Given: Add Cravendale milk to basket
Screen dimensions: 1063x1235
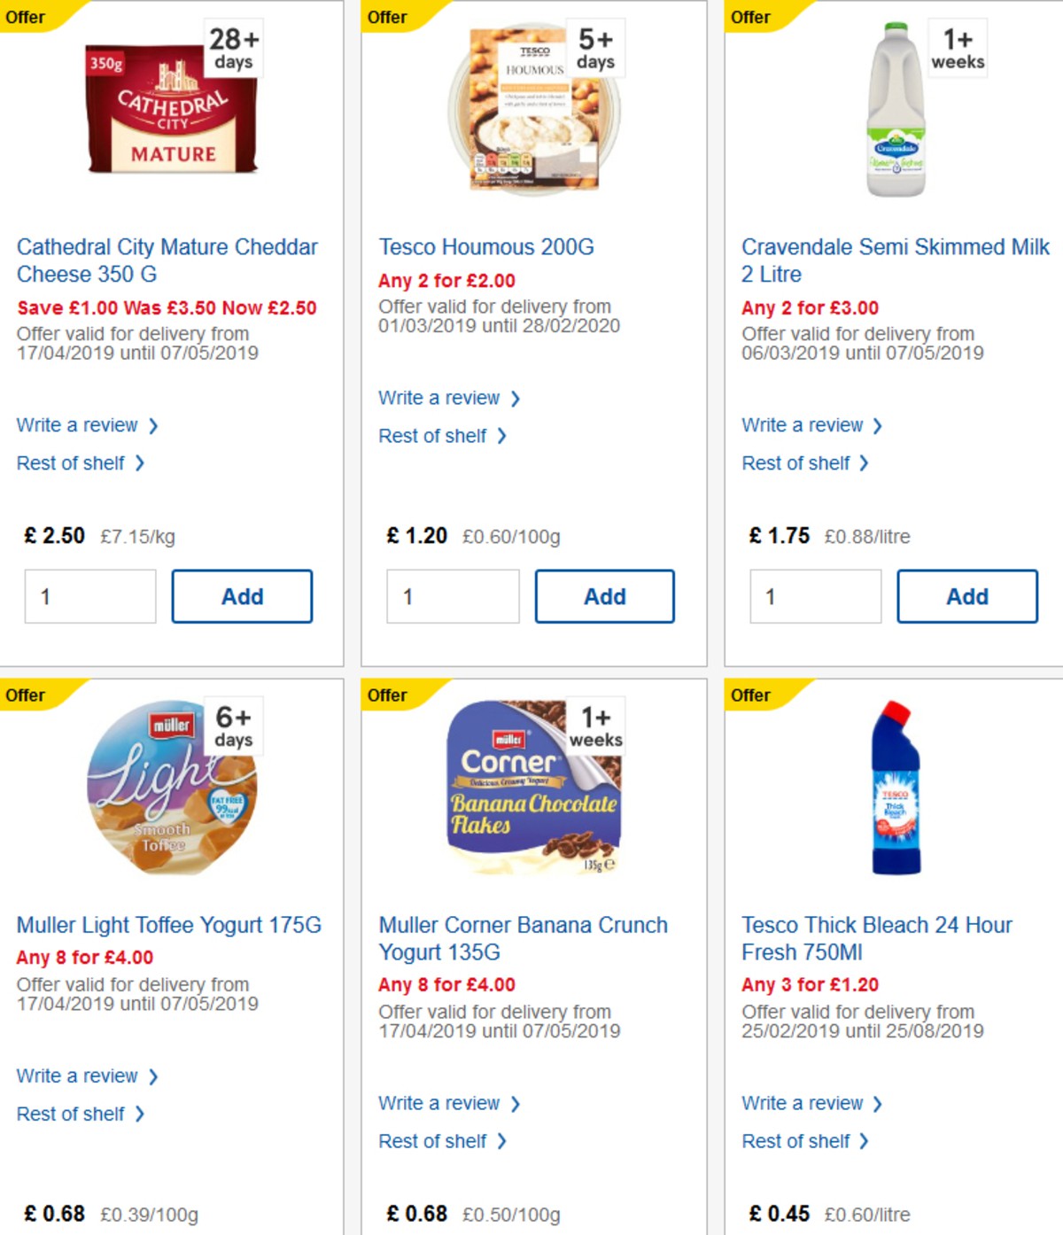Looking at the screenshot, I should (x=967, y=596).
